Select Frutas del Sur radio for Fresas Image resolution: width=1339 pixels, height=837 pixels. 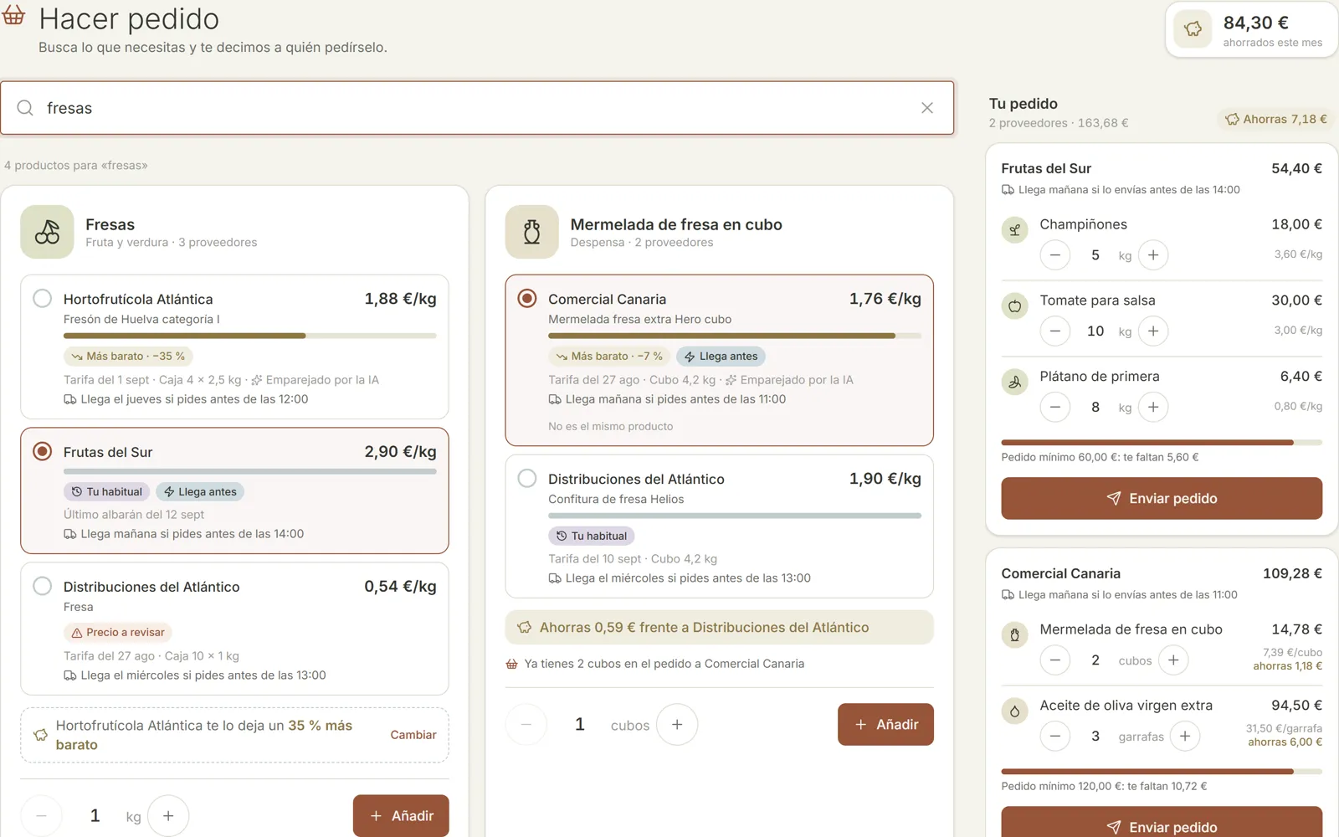tap(42, 451)
